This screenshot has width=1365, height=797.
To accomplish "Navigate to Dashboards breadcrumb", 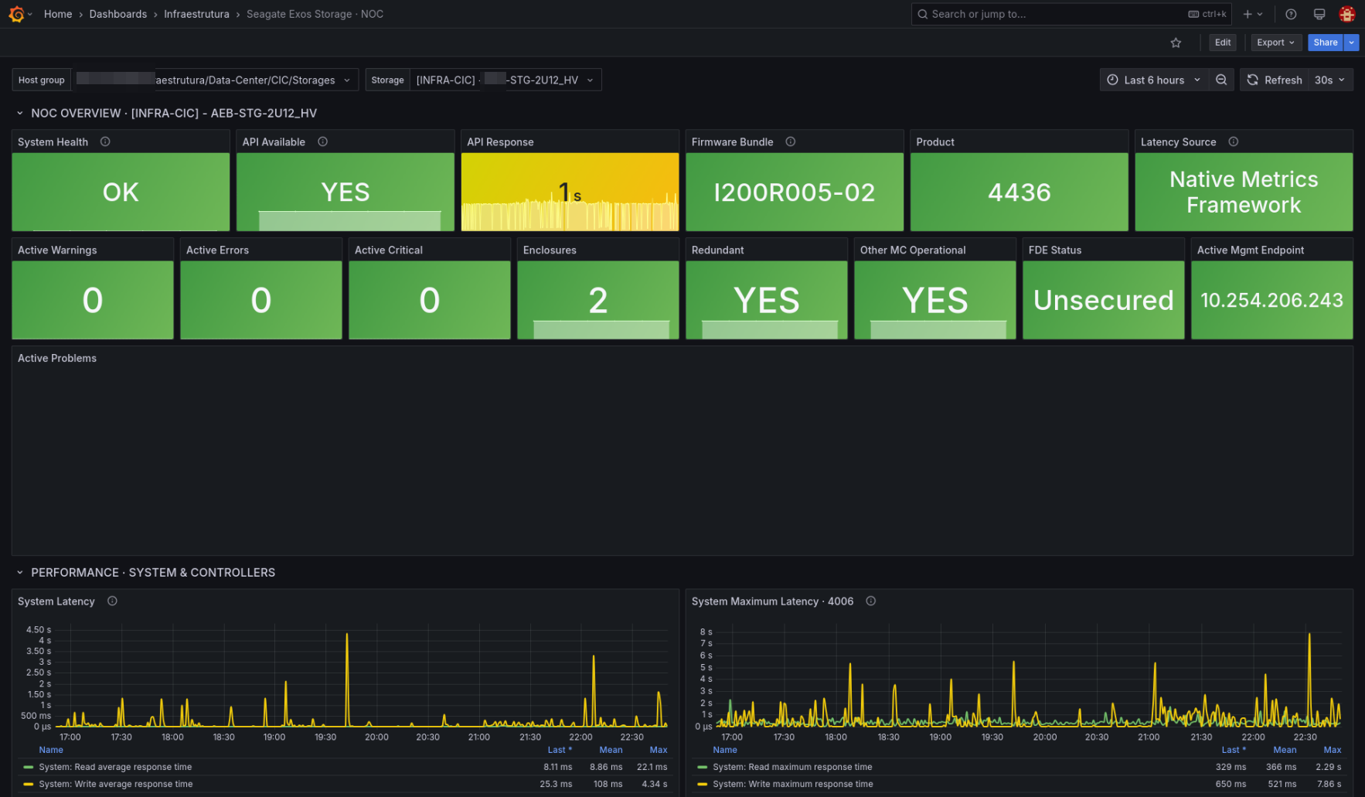I will (x=117, y=14).
